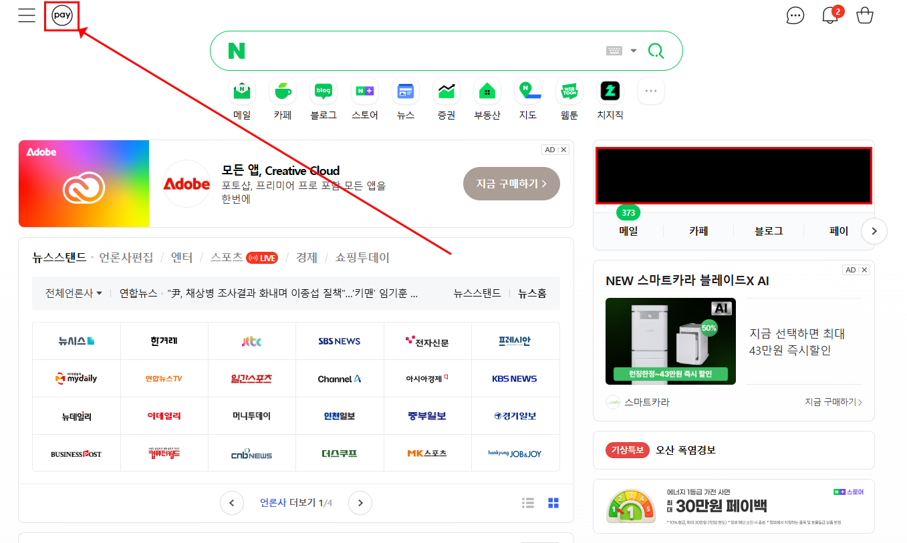907x543 pixels.
Task: Close the Adobe ad banner
Action: pos(563,150)
